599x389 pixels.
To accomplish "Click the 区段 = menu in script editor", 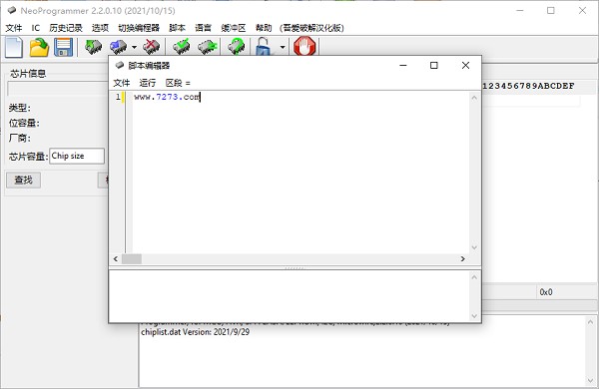I will 178,83.
